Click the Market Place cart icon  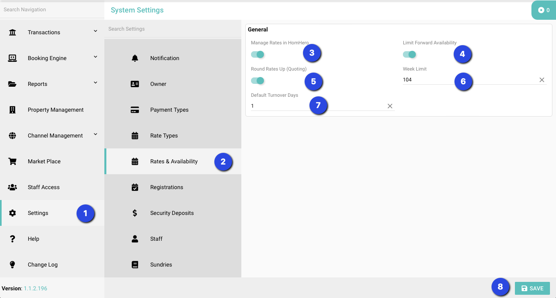(x=12, y=161)
